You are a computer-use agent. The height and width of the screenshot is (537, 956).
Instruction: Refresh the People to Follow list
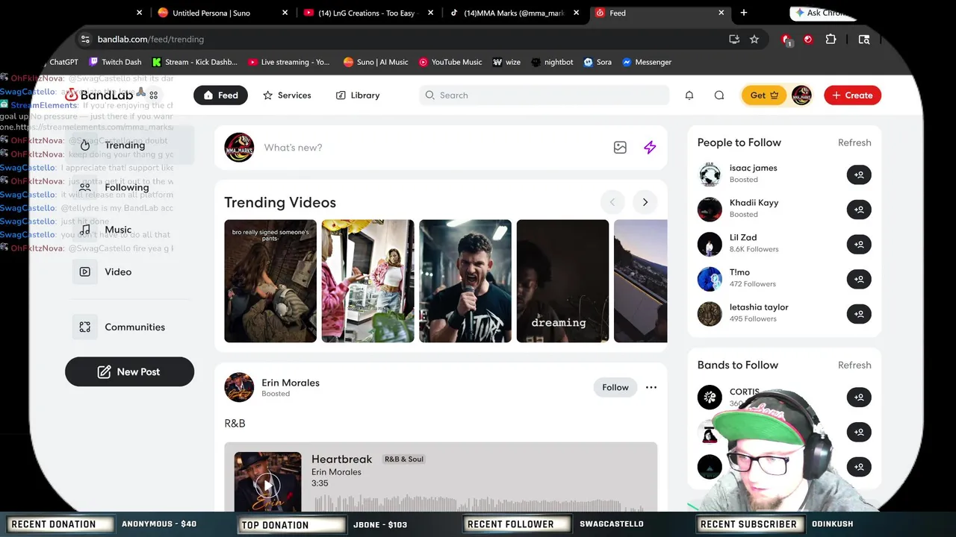click(854, 142)
